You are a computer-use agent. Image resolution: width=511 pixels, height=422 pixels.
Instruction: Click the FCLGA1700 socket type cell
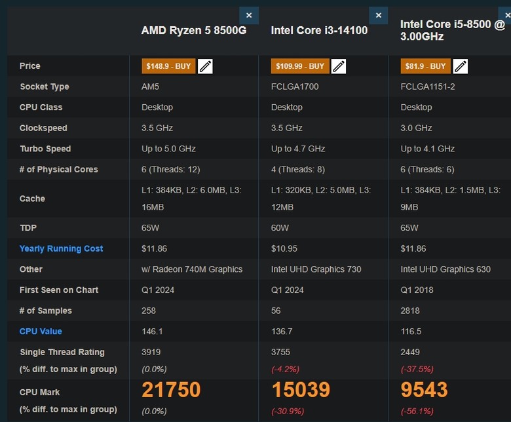tap(295, 86)
